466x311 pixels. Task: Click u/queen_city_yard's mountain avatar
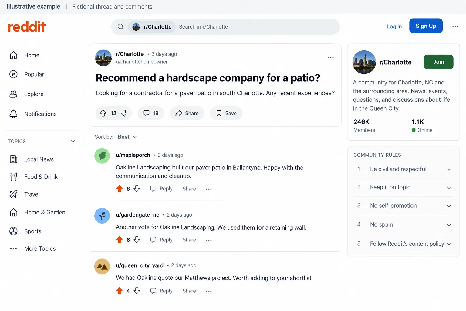(x=102, y=266)
